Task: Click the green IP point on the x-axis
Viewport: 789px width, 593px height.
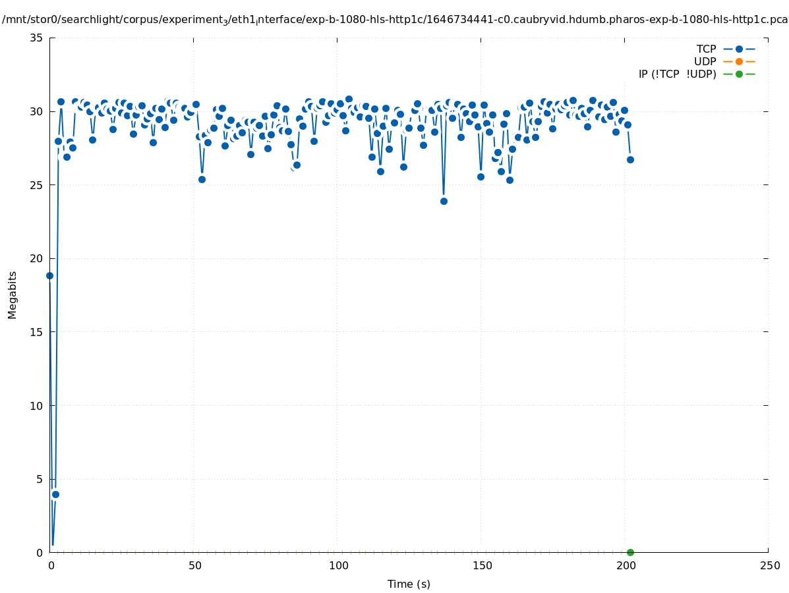Action: (x=630, y=552)
